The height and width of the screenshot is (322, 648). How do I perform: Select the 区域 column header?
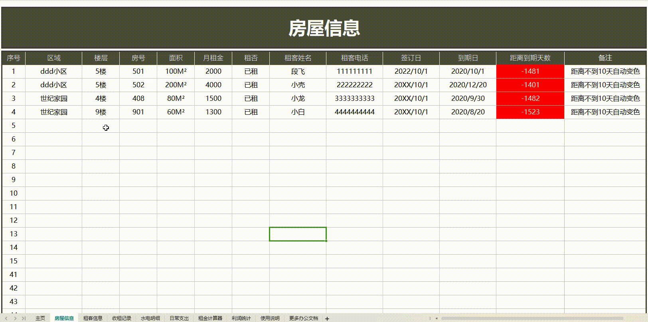coord(54,58)
